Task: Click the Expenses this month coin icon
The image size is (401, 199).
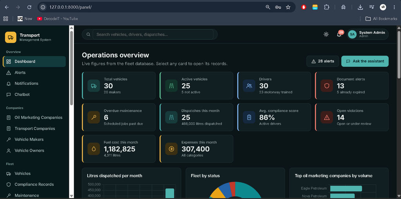Action: pos(172,149)
